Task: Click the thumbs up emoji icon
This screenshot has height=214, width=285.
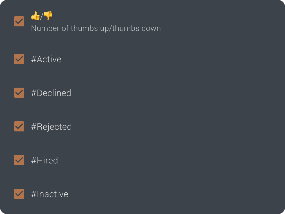Action: coord(35,16)
